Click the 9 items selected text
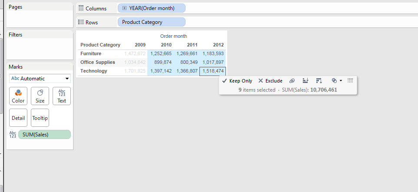The width and height of the screenshot is (418, 192). (257, 90)
